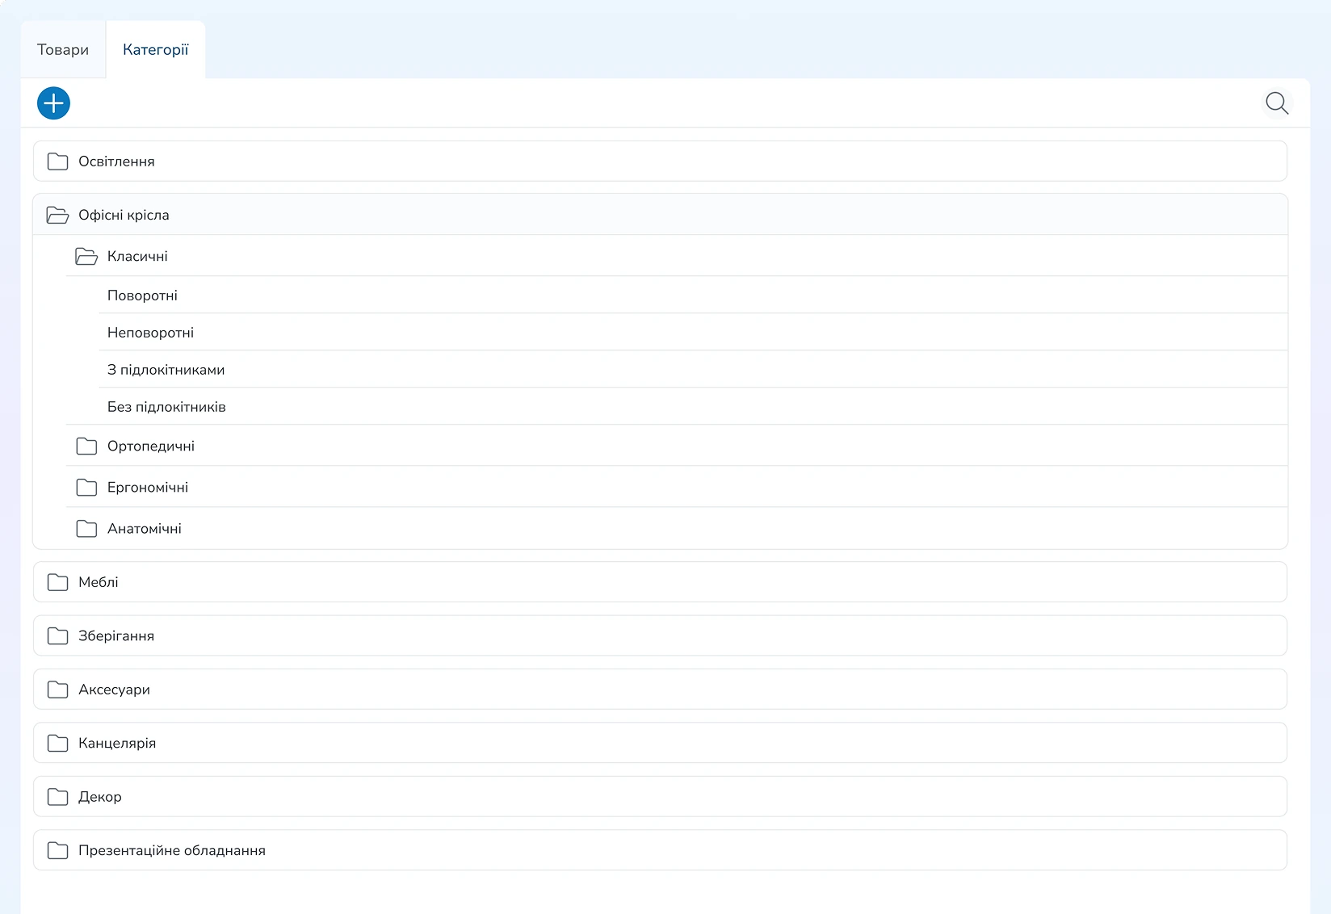Open the Аксесуари category

tap(660, 690)
